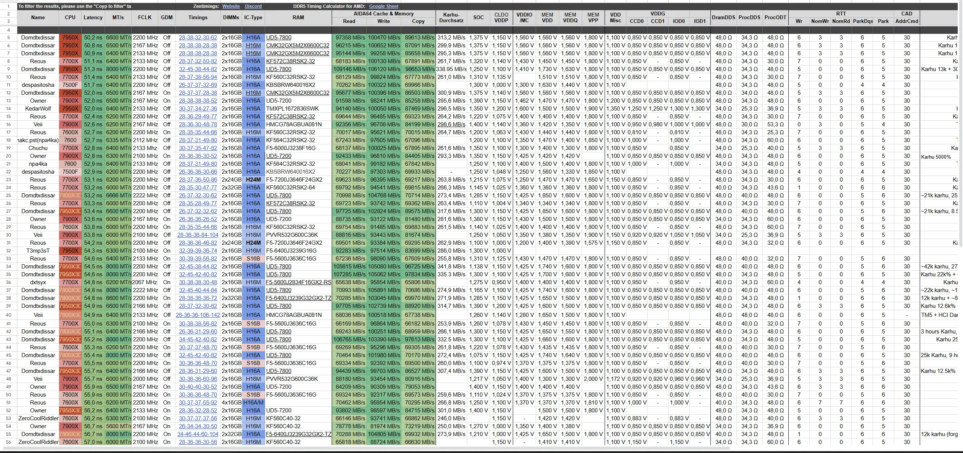Select the MT/s column header
The width and height of the screenshot is (963, 453).
point(118,17)
